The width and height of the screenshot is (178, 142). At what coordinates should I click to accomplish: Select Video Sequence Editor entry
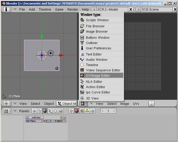(x=102, y=70)
